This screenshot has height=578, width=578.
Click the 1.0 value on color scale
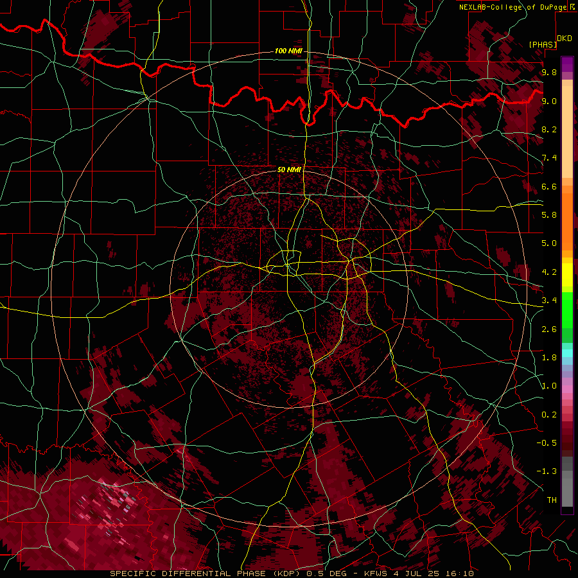[549, 386]
